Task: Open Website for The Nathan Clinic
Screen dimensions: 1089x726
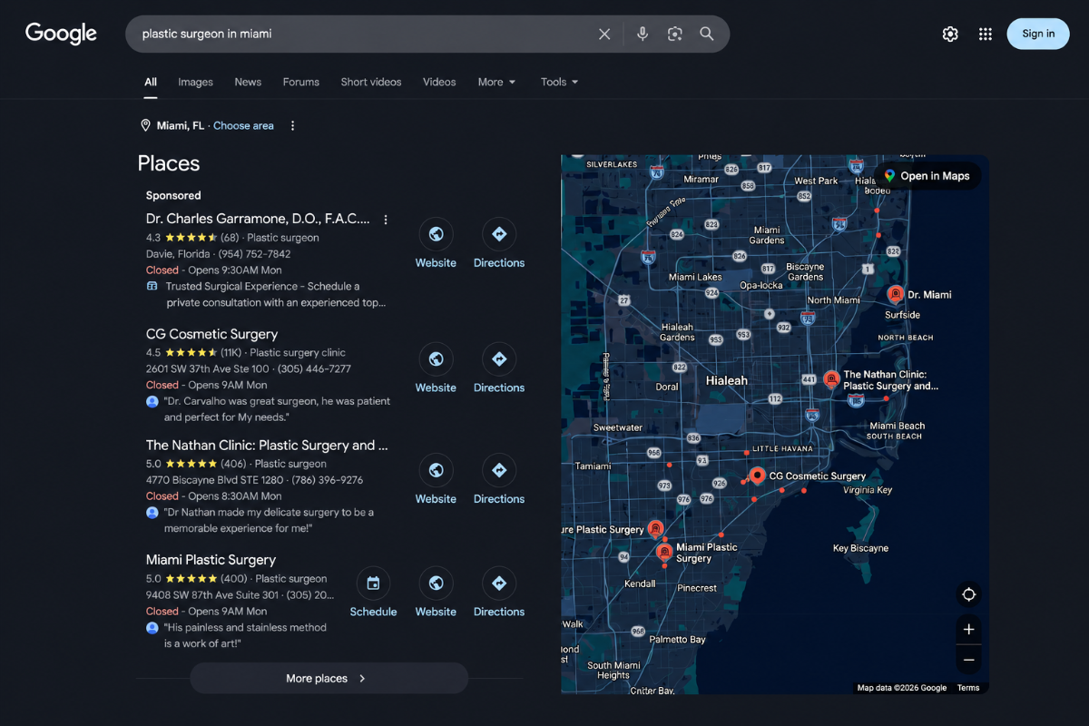Action: click(x=436, y=480)
